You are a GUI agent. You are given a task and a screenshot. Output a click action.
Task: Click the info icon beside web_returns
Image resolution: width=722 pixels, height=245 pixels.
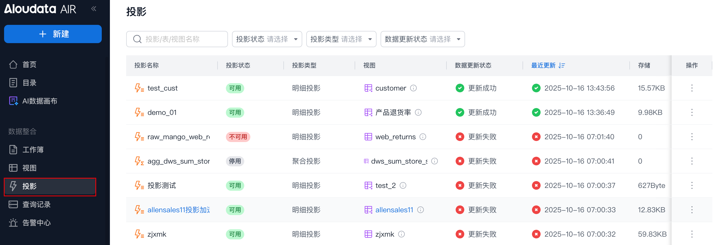(423, 137)
